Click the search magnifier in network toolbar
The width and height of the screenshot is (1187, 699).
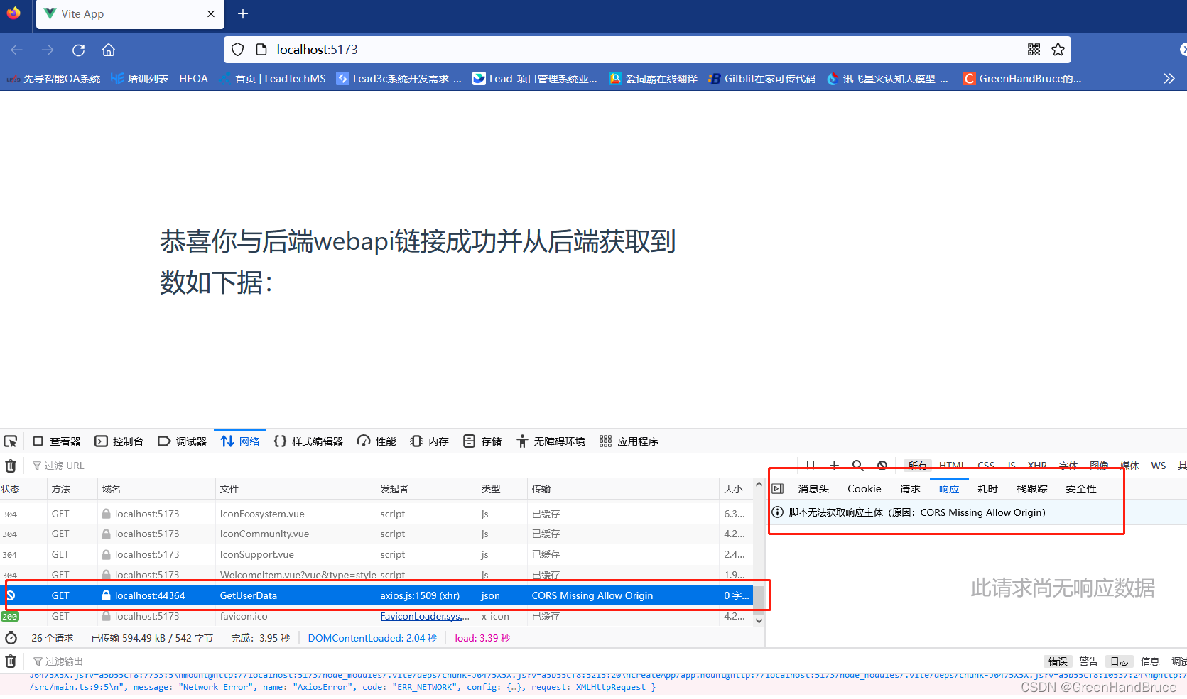858,466
